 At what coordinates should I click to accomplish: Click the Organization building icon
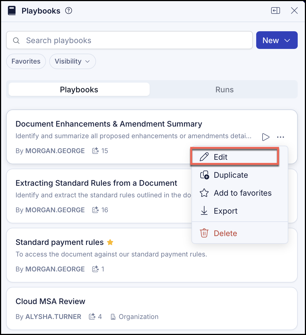[113, 317]
